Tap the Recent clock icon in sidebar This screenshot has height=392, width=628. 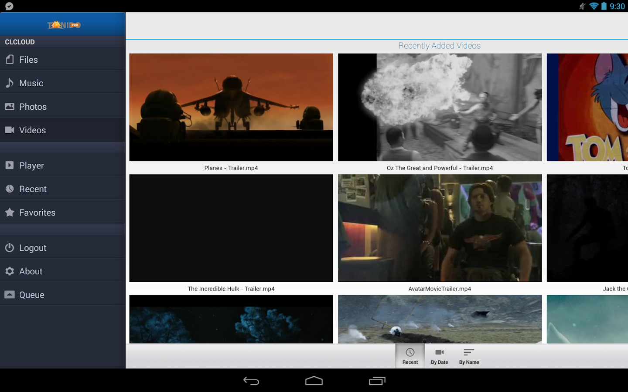[x=10, y=189]
